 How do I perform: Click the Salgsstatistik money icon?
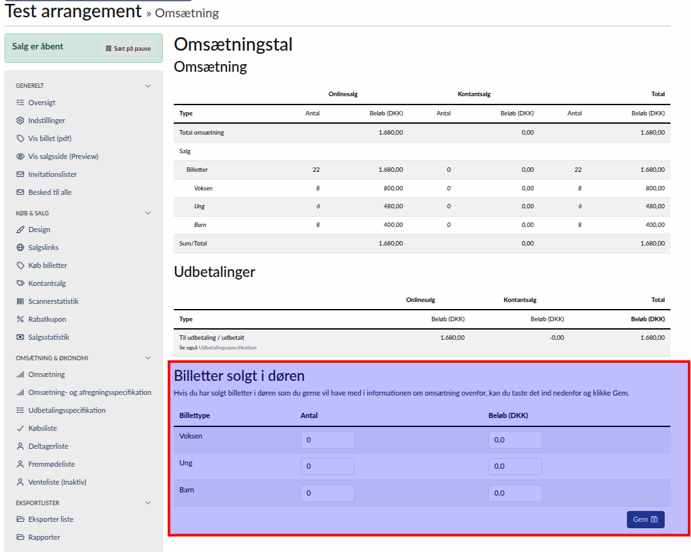point(21,337)
